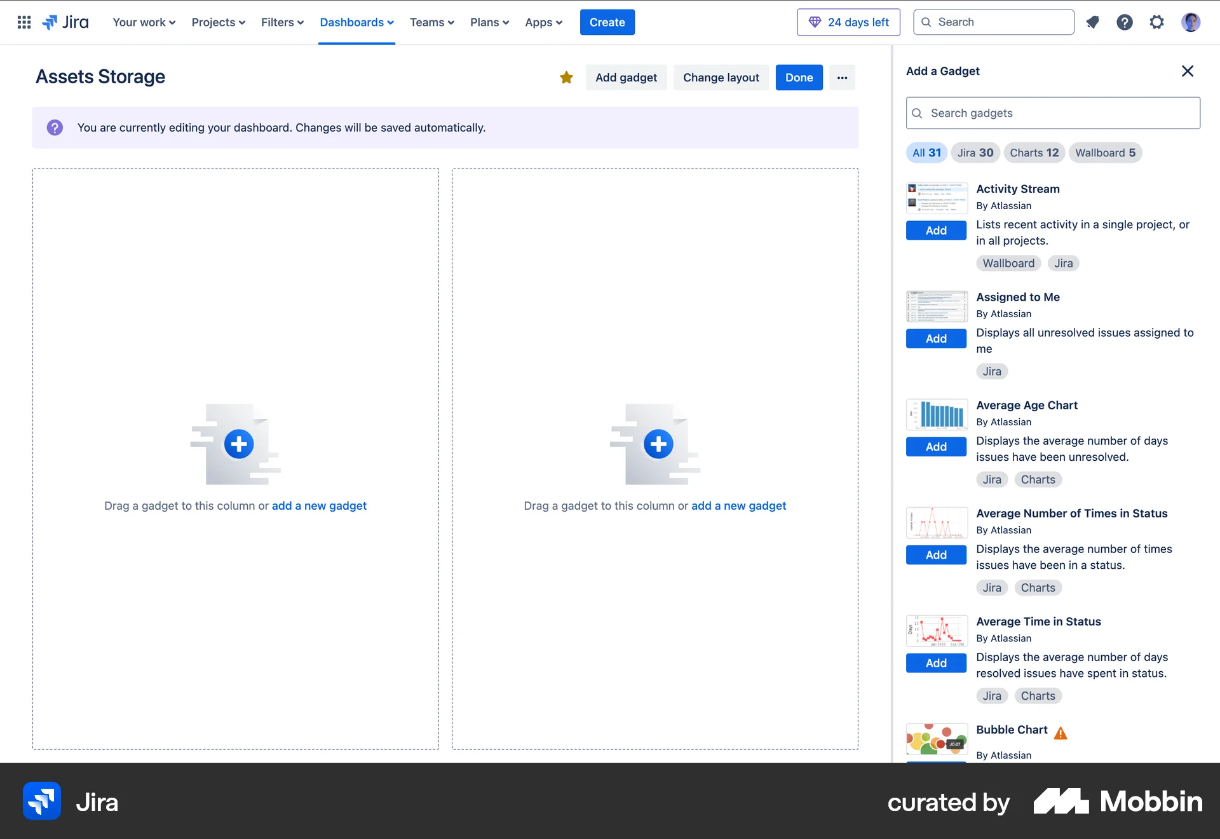The width and height of the screenshot is (1220, 839).
Task: Open notifications via the flag icon
Action: click(1093, 22)
